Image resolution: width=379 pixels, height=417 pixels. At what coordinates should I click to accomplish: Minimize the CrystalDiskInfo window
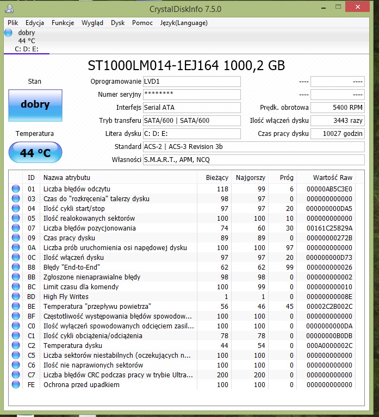324,8
